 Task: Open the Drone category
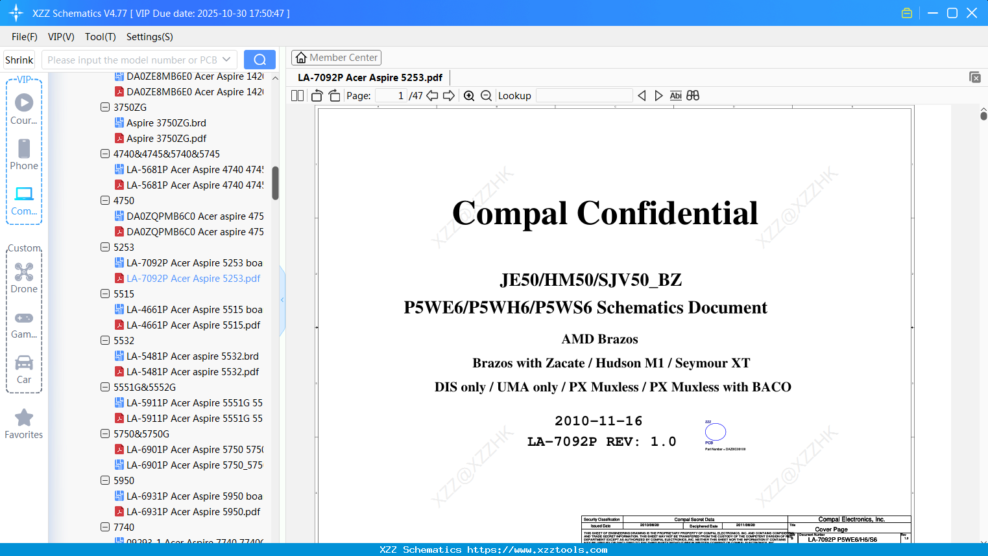pyautogui.click(x=24, y=279)
